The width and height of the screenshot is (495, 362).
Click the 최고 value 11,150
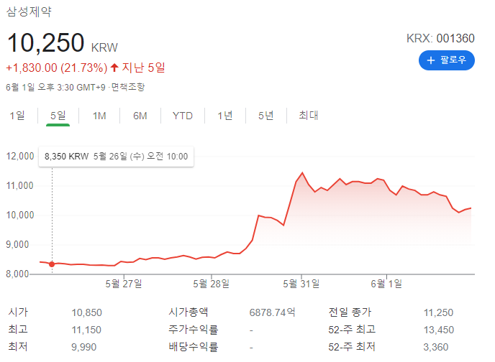pos(86,330)
